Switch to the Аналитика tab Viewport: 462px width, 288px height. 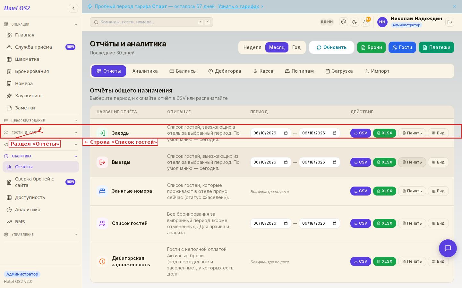[145, 71]
